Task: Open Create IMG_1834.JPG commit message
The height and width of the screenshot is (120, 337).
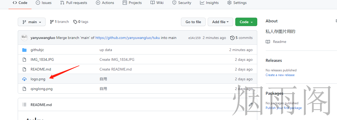Action: (117, 59)
